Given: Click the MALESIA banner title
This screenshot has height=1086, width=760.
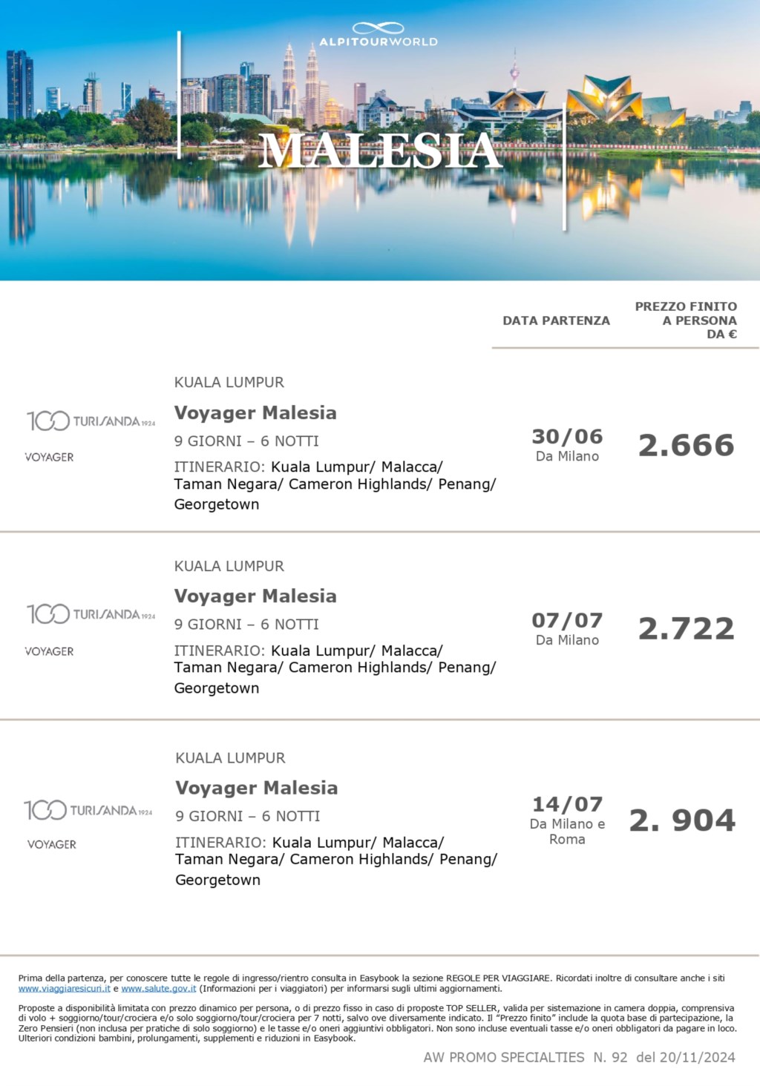Looking at the screenshot, I should coord(380,150).
